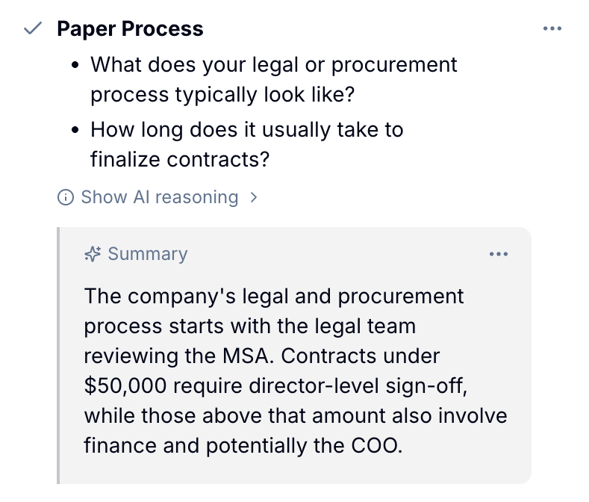
Task: Click 'process typically look like?' text line
Action: pos(222,94)
